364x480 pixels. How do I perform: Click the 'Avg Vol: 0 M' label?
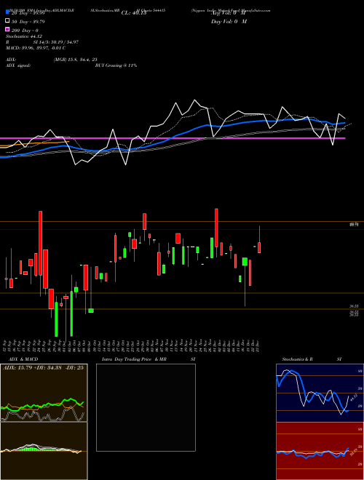pos(229,13)
